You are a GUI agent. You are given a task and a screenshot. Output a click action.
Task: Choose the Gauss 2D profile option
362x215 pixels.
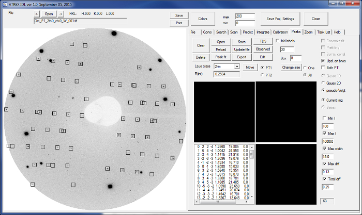323,82
